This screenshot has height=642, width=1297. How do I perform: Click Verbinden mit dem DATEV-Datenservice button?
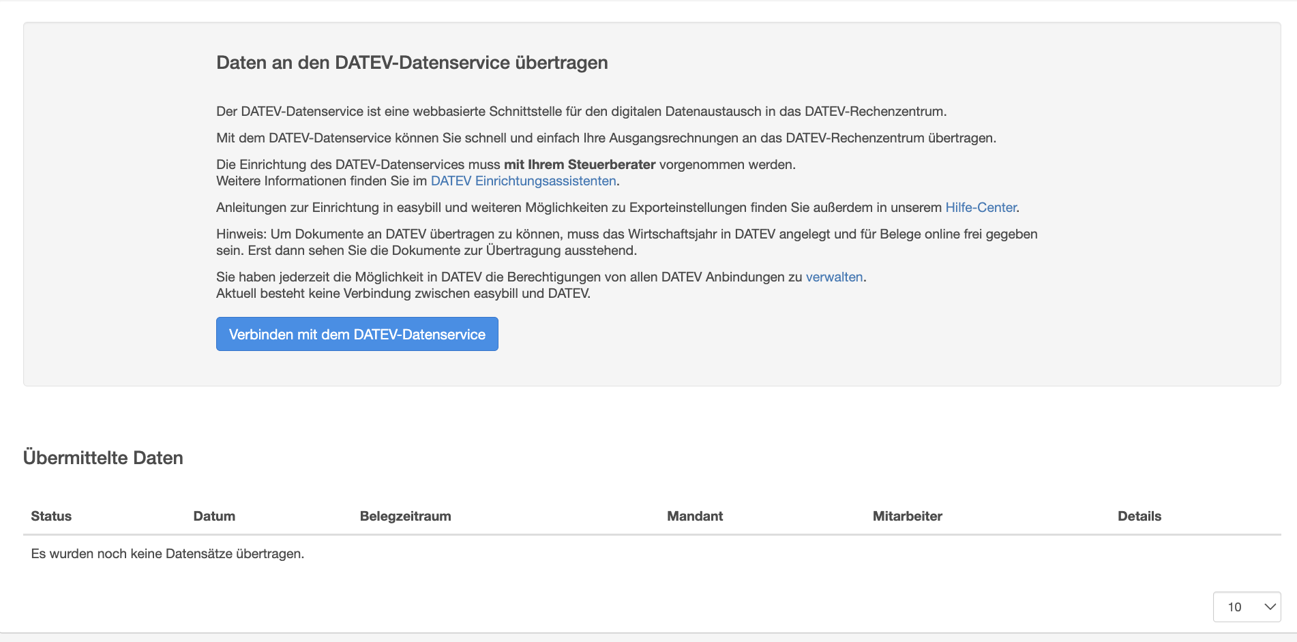(x=357, y=334)
